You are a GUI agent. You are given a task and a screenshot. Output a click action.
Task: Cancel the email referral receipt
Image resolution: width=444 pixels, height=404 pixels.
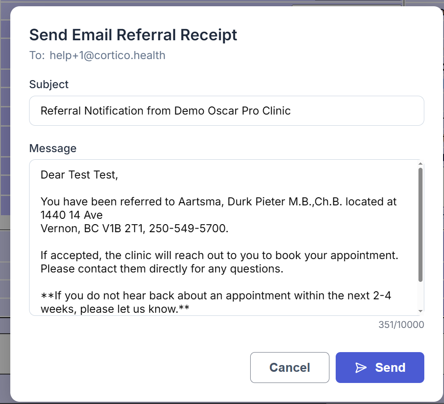coord(290,368)
